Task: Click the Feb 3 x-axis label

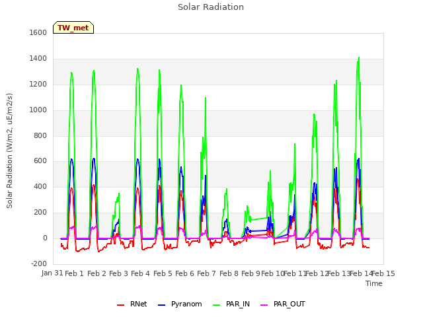Action: click(118, 273)
